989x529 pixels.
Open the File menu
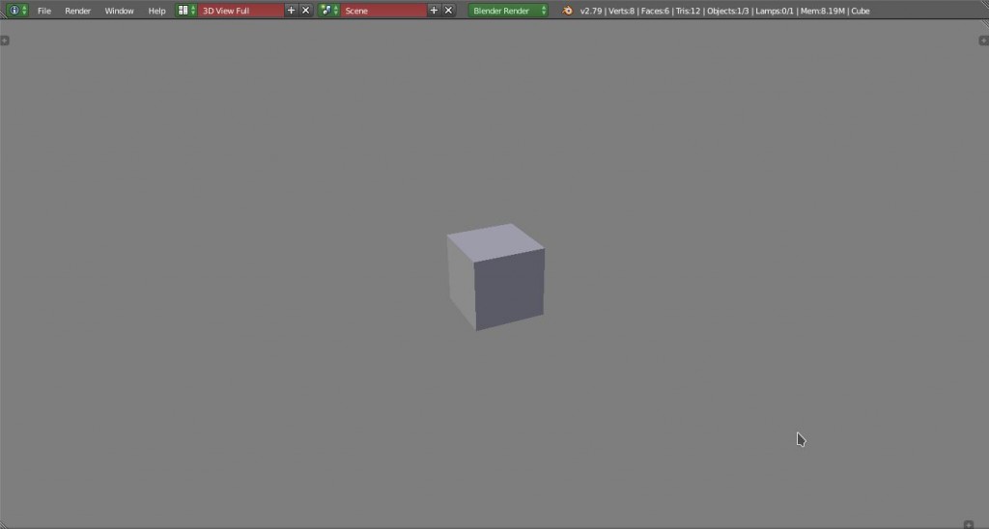(x=44, y=11)
